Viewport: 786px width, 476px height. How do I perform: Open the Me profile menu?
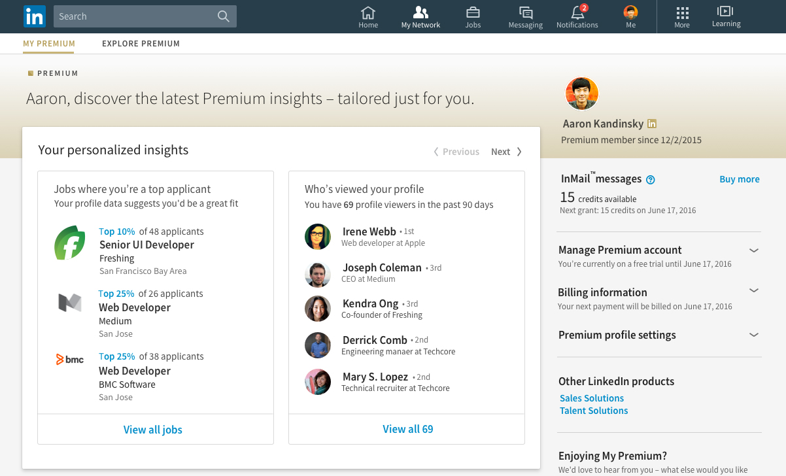pos(630,17)
